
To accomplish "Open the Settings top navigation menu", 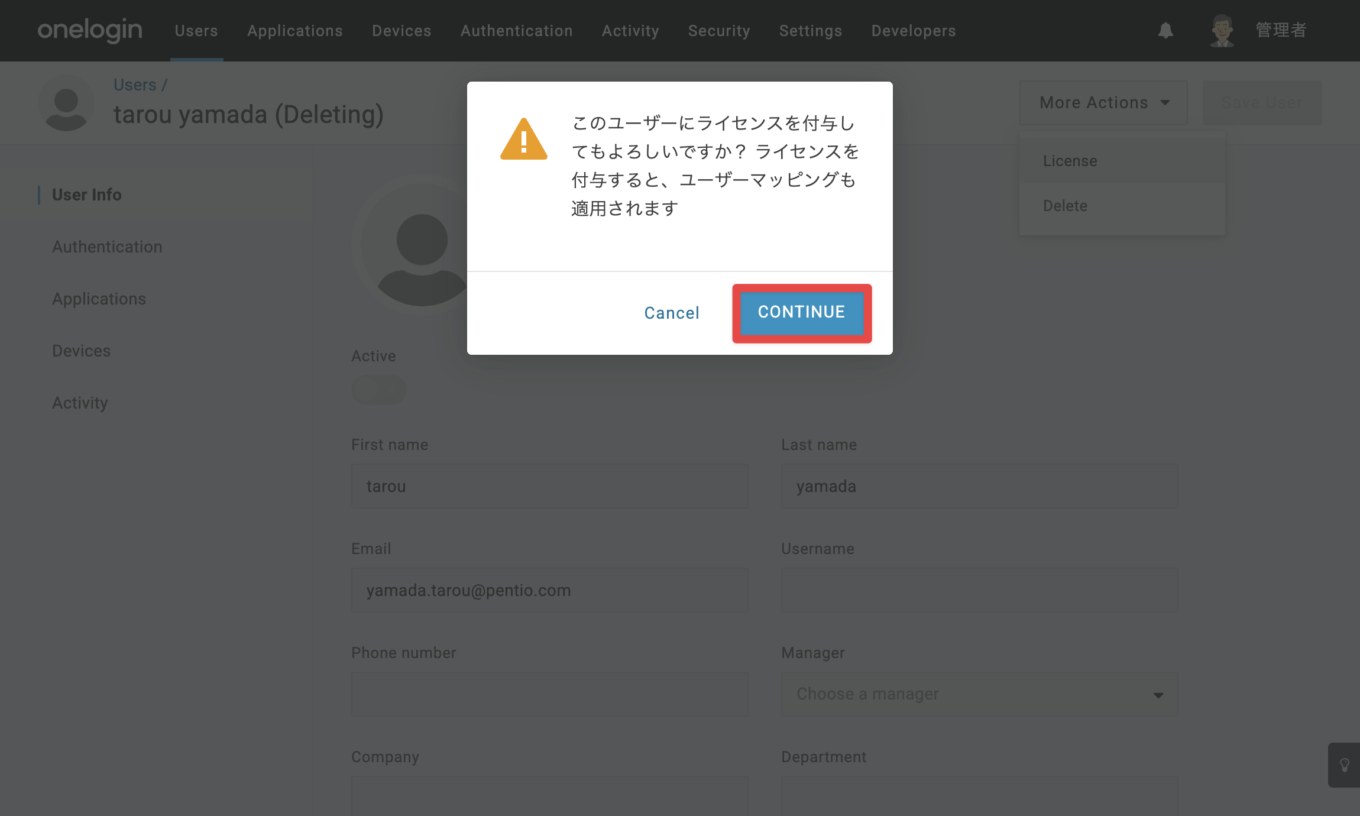I will pyautogui.click(x=811, y=31).
